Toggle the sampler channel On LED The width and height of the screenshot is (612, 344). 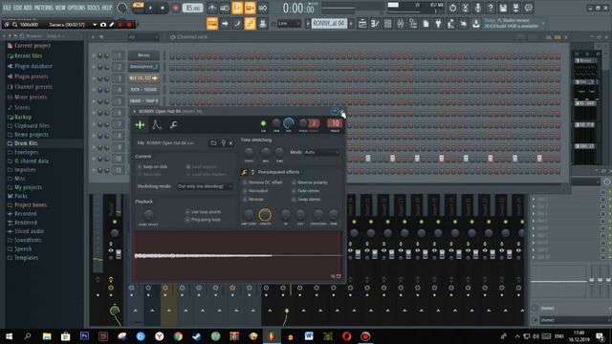pos(264,123)
